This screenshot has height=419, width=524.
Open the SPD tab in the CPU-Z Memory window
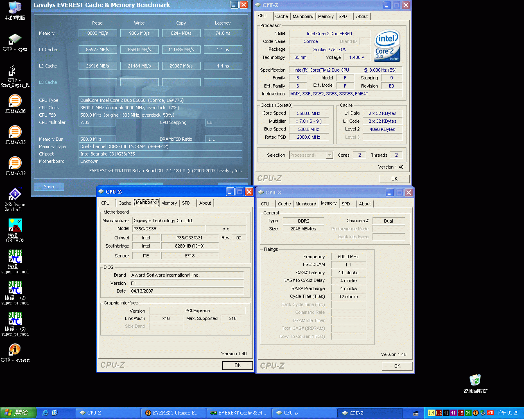[346, 204]
